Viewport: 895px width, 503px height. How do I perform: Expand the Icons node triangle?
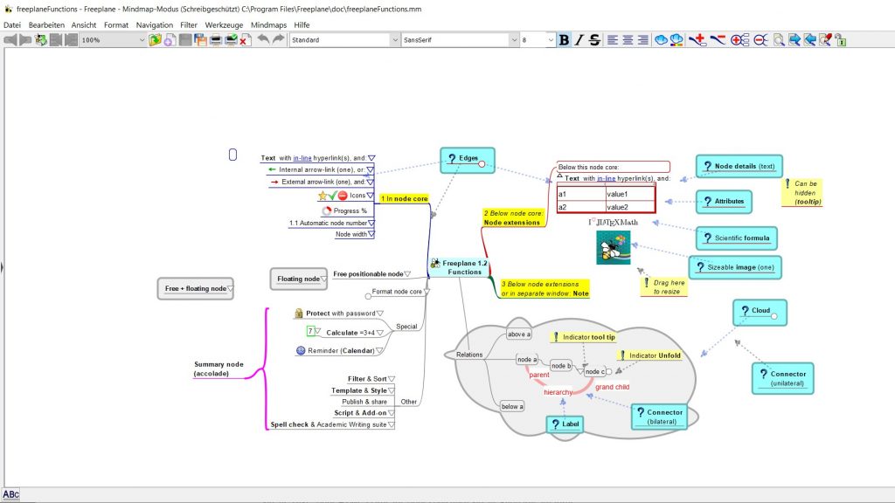[370, 195]
